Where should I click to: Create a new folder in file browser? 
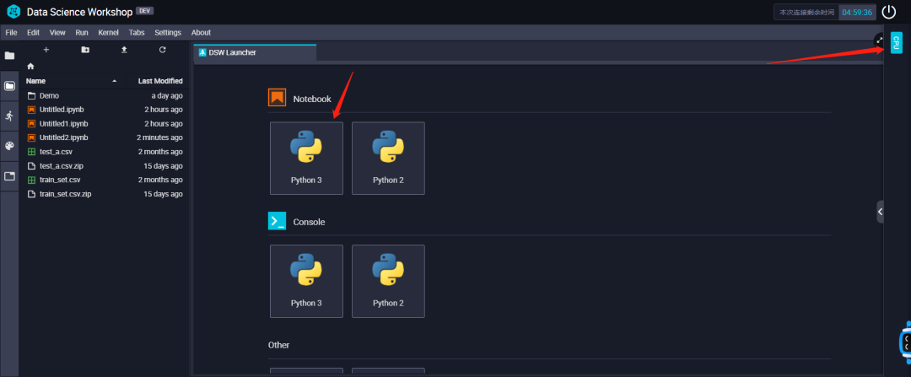click(x=85, y=50)
